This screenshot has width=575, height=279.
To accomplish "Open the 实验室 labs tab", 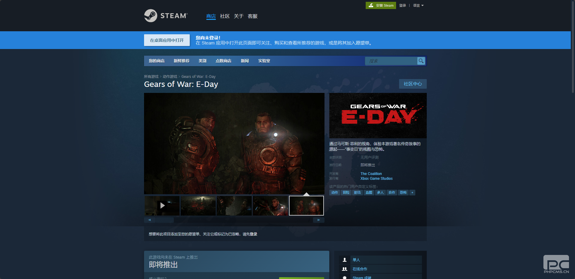I will [264, 61].
